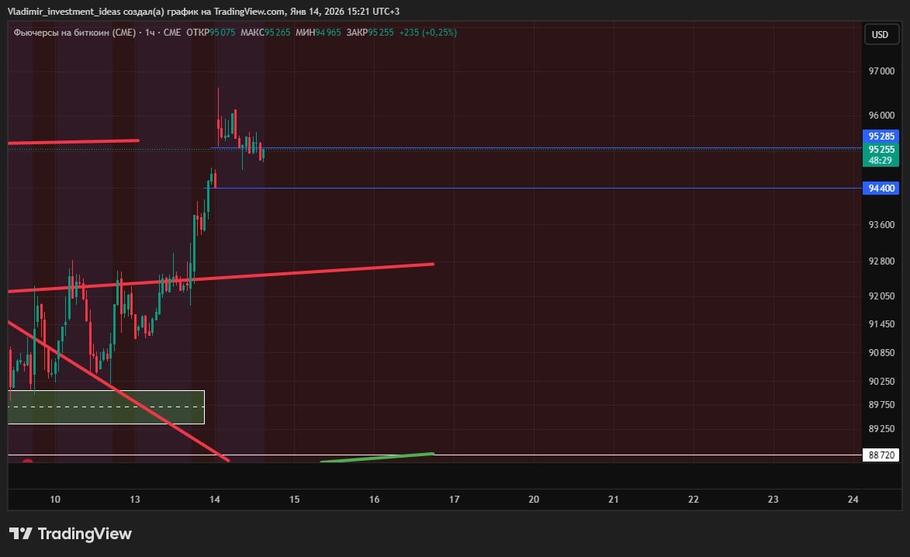
Task: Select the symbol name "Фьючерсы на биткоин (CME)"
Action: point(74,33)
